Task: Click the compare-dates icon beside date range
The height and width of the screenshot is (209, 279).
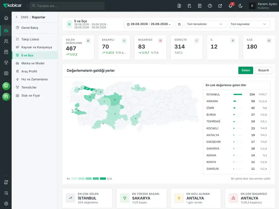Action: [x=179, y=24]
